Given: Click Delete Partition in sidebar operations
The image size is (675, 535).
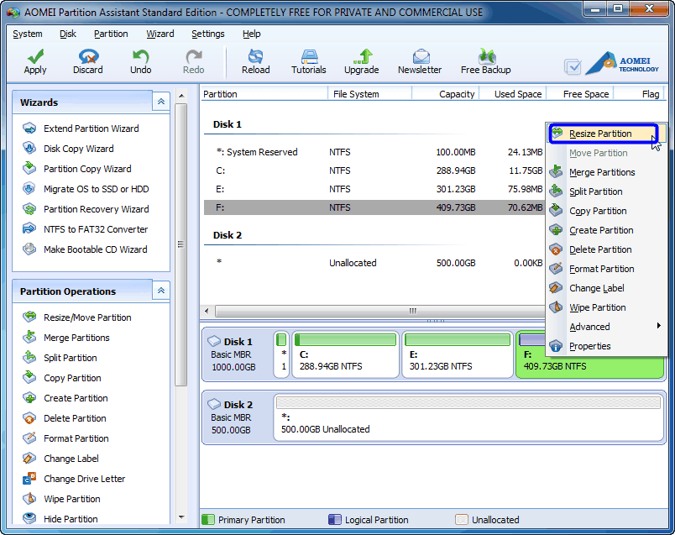Looking at the screenshot, I should point(75,418).
